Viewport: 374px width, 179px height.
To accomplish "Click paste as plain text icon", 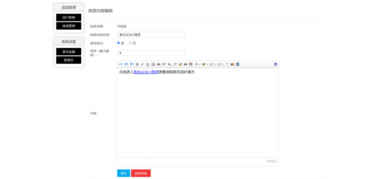I will tap(191, 64).
